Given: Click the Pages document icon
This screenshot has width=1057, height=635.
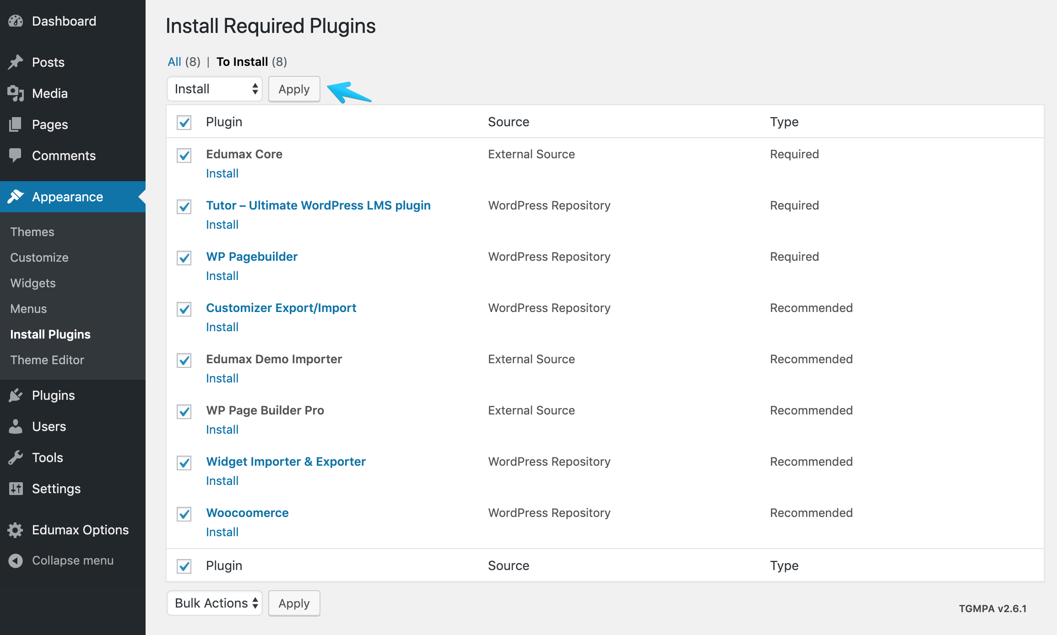Looking at the screenshot, I should [x=16, y=124].
